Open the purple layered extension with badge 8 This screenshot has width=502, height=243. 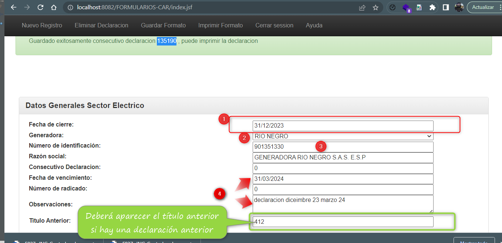click(406, 7)
